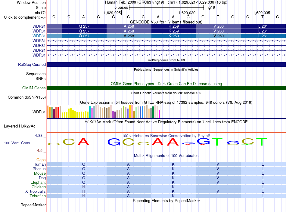Select the Human species row label

[x=39, y=164]
